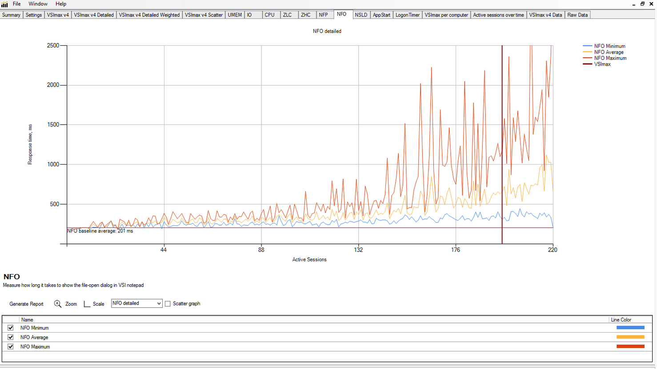
Task: Open the VSImax v4 Data tab
Action: [545, 15]
